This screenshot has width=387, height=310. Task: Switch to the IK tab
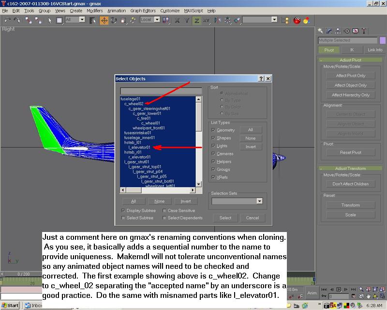(352, 50)
